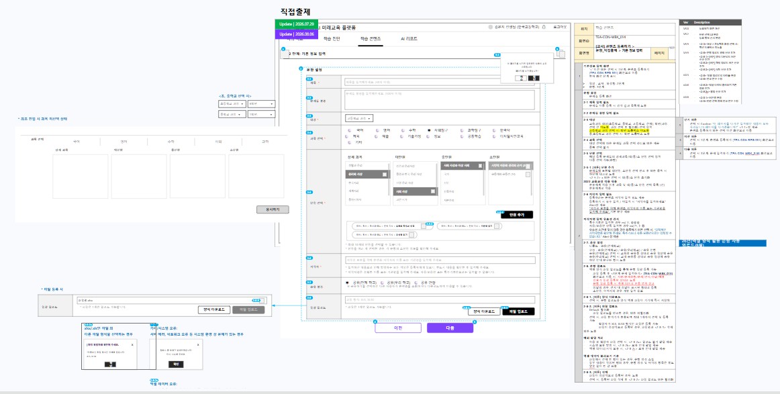Screen dimensions: 780x394
Task: Click the purple 다음 button
Action: 450,328
